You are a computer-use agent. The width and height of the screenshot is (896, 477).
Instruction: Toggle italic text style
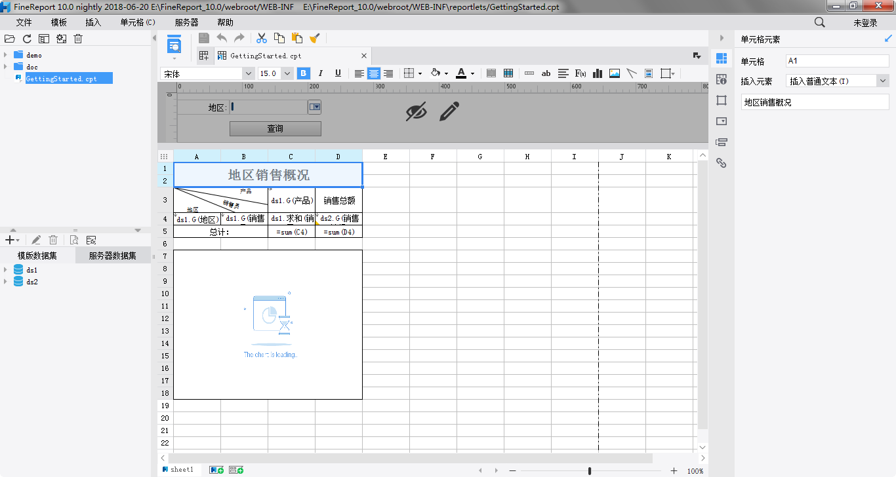[x=321, y=73]
